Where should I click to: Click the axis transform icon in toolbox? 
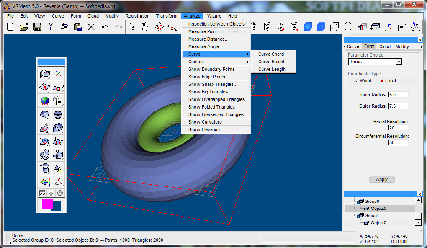(x=58, y=74)
